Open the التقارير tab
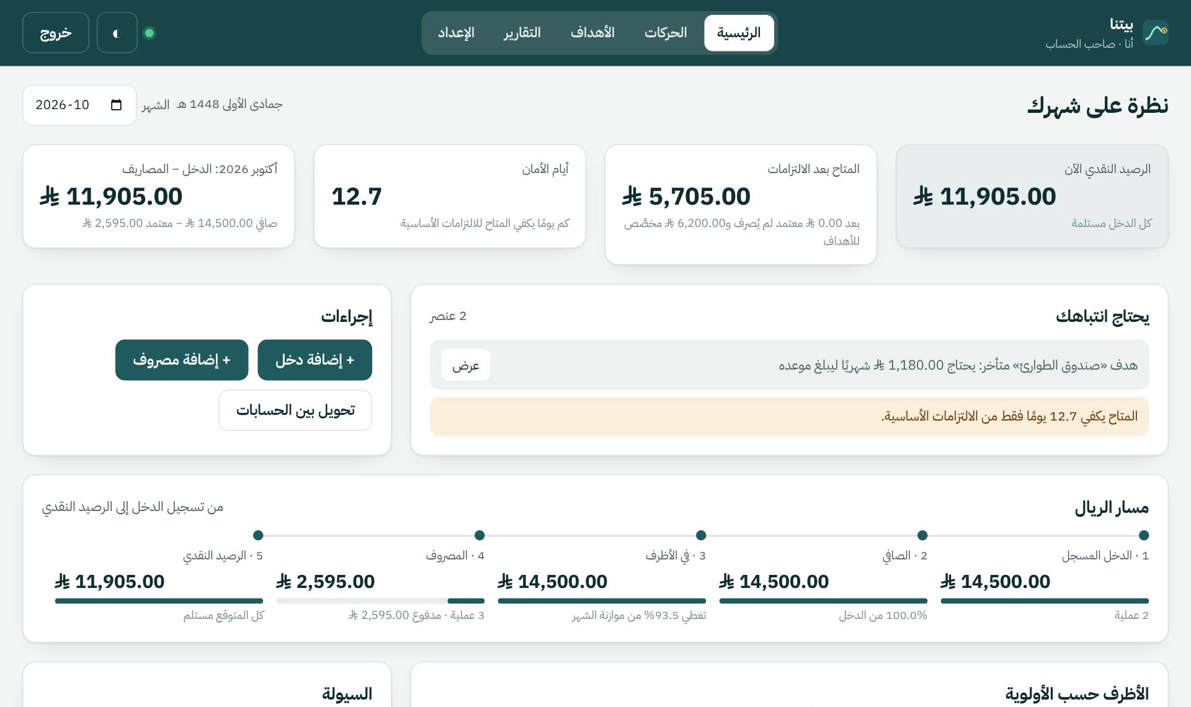 (522, 33)
